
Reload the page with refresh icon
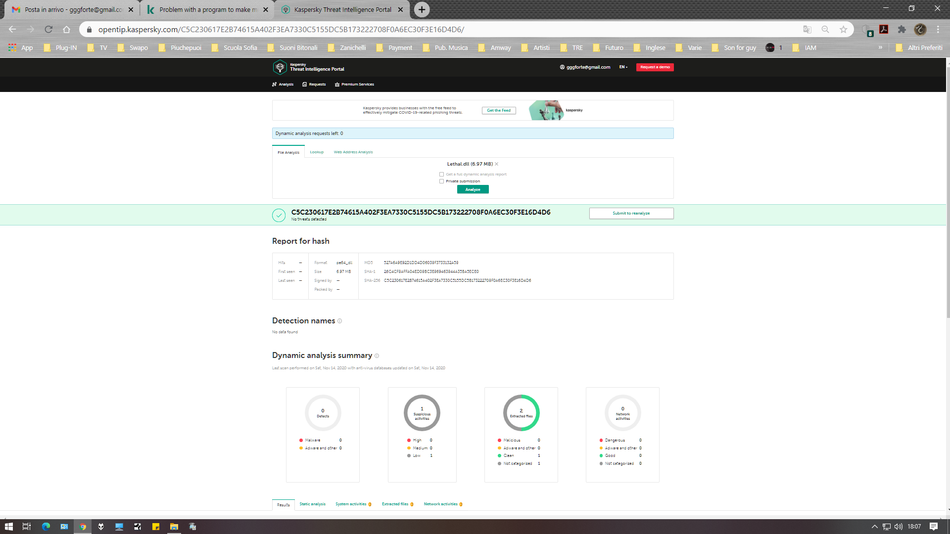(x=48, y=29)
